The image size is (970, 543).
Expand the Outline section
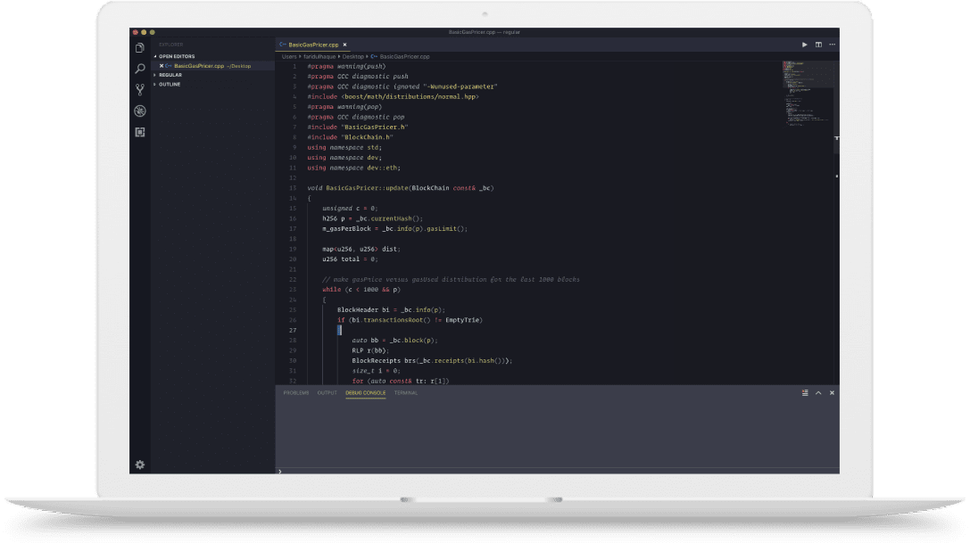coord(170,84)
